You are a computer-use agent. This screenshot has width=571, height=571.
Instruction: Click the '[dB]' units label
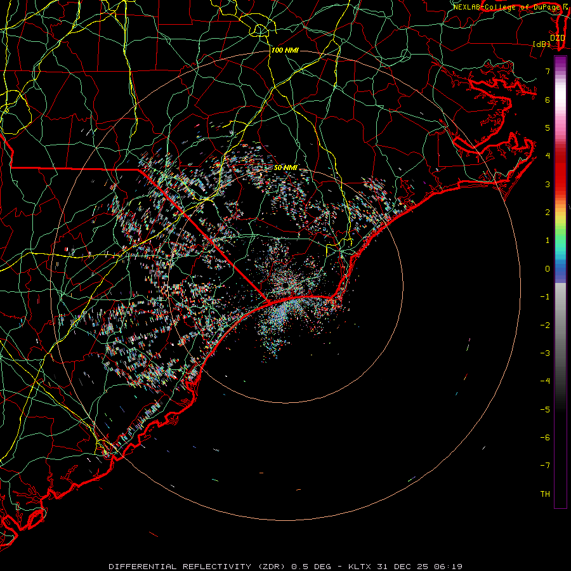(542, 44)
